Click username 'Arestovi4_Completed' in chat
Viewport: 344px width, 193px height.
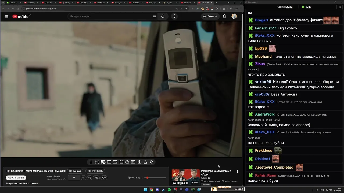pos(274,167)
